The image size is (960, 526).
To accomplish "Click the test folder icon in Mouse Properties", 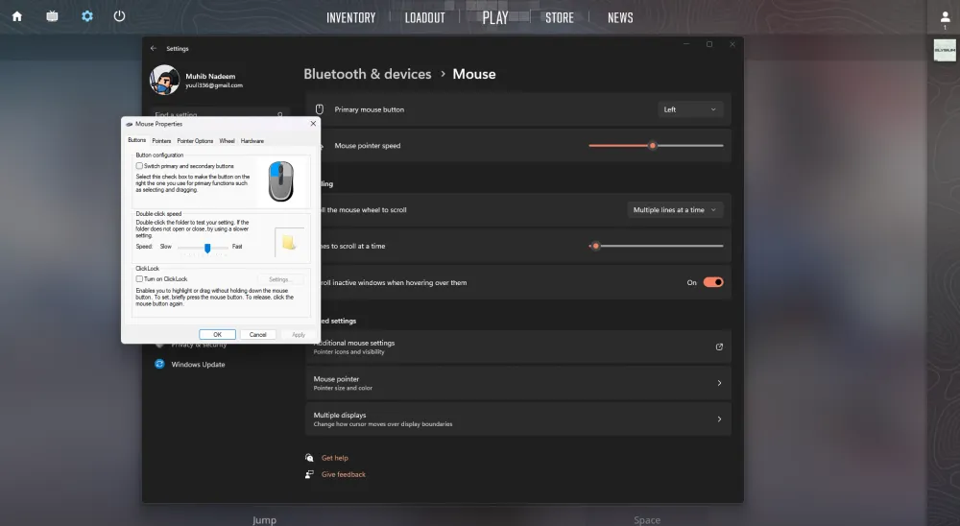I will pyautogui.click(x=288, y=243).
